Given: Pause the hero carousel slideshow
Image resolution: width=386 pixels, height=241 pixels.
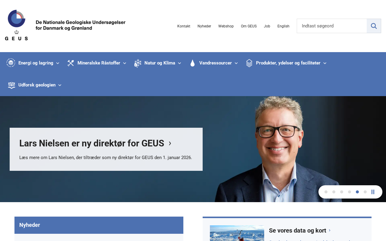Looking at the screenshot, I should [x=373, y=192].
